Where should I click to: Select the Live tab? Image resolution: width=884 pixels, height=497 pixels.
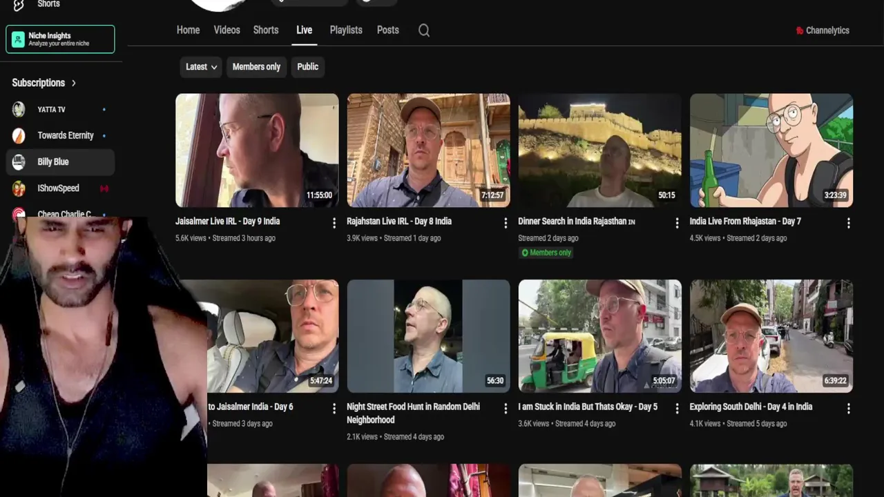pos(304,30)
